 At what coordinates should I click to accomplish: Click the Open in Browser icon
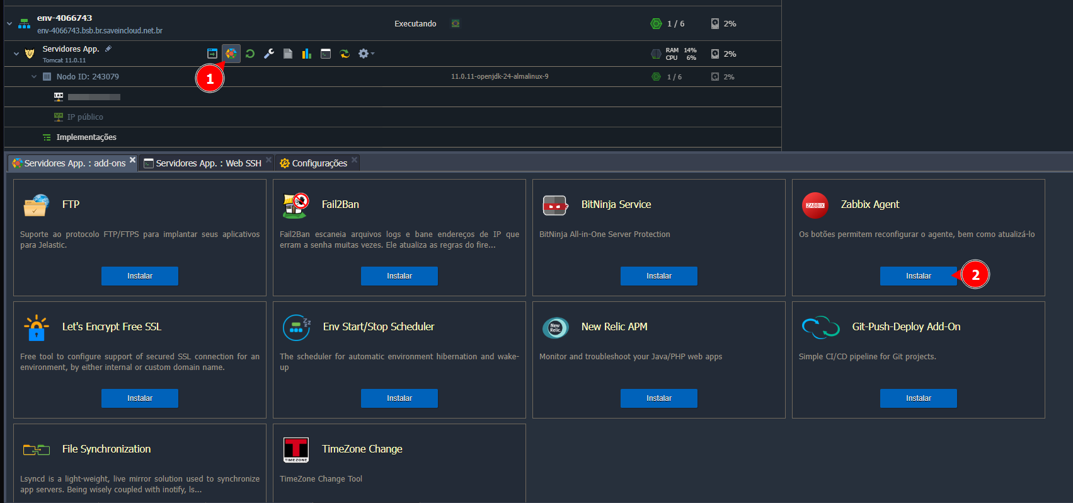pos(212,54)
